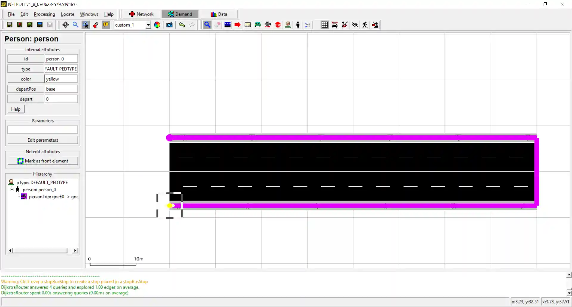Click the screenshot camera icon
This screenshot has height=307, width=572.
coord(169,25)
